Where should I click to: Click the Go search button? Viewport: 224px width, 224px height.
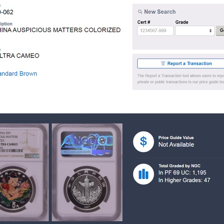click(x=220, y=31)
